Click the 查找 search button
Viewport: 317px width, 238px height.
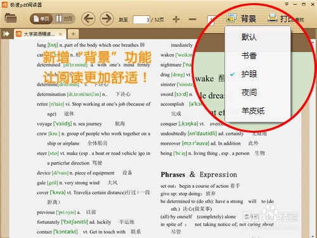pos(300,20)
